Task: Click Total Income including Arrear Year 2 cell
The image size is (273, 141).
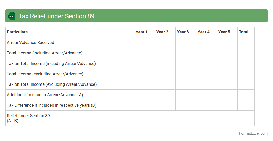Action: click(165, 53)
